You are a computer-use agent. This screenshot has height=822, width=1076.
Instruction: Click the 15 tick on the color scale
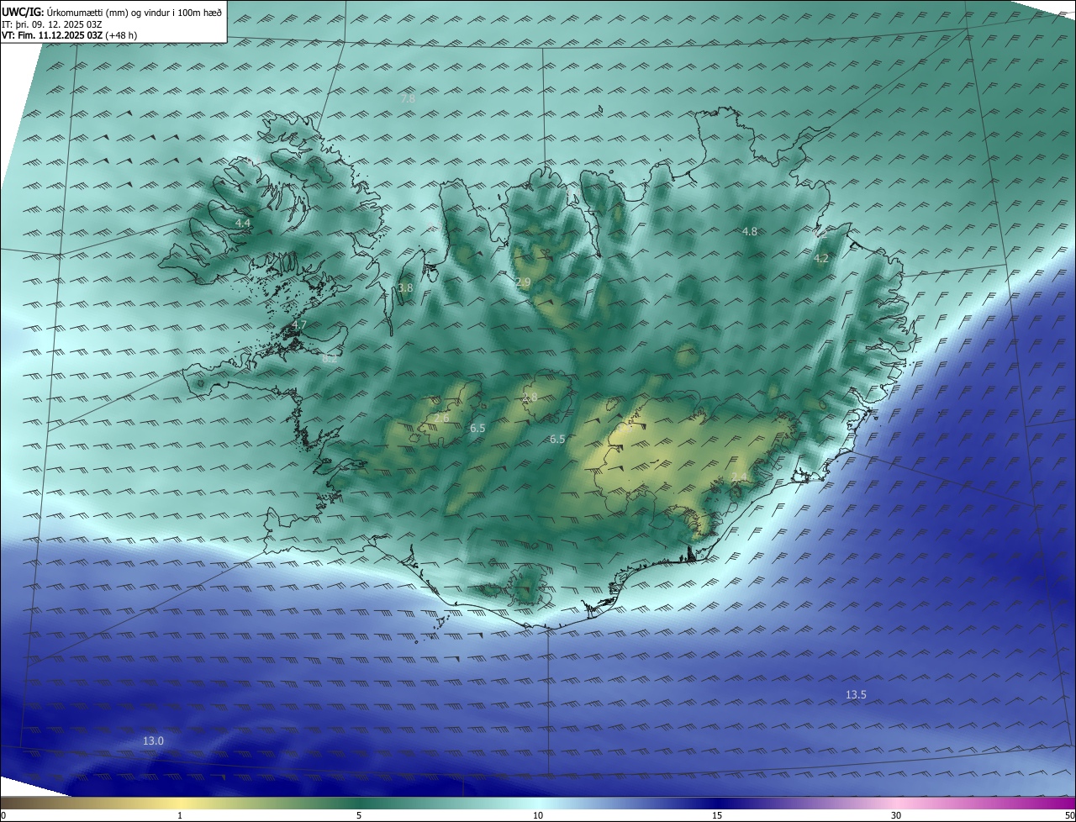tap(717, 815)
